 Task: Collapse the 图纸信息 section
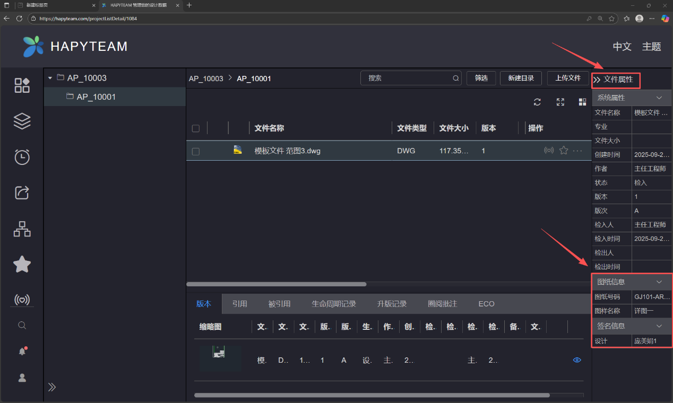659,282
